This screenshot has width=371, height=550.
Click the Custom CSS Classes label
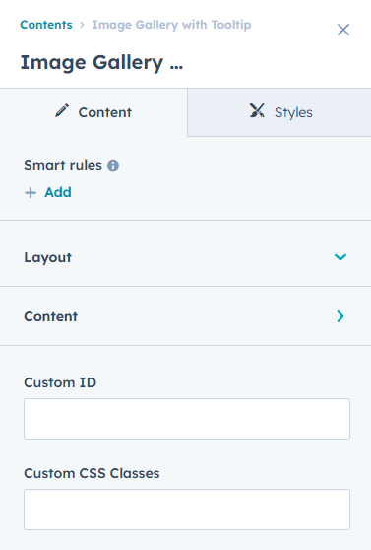click(92, 473)
